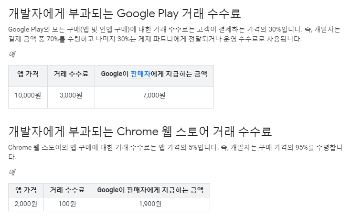Select the 2,000원 app price cell
This screenshot has height=218, width=351.
(x=26, y=204)
